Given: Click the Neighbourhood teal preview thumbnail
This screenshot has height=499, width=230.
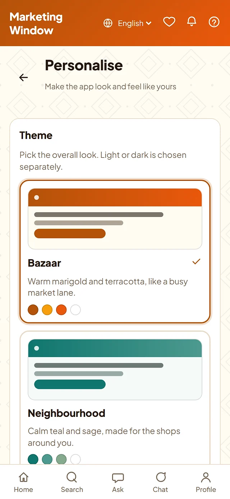Looking at the screenshot, I should click(x=115, y=370).
